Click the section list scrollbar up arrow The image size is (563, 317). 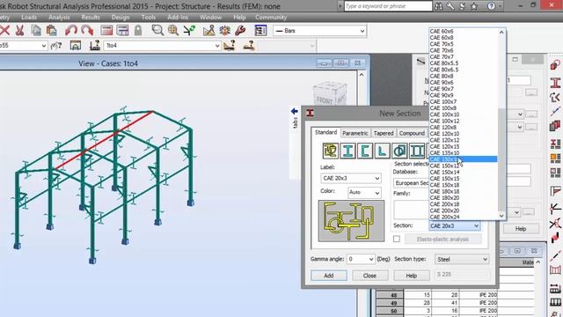click(x=501, y=33)
